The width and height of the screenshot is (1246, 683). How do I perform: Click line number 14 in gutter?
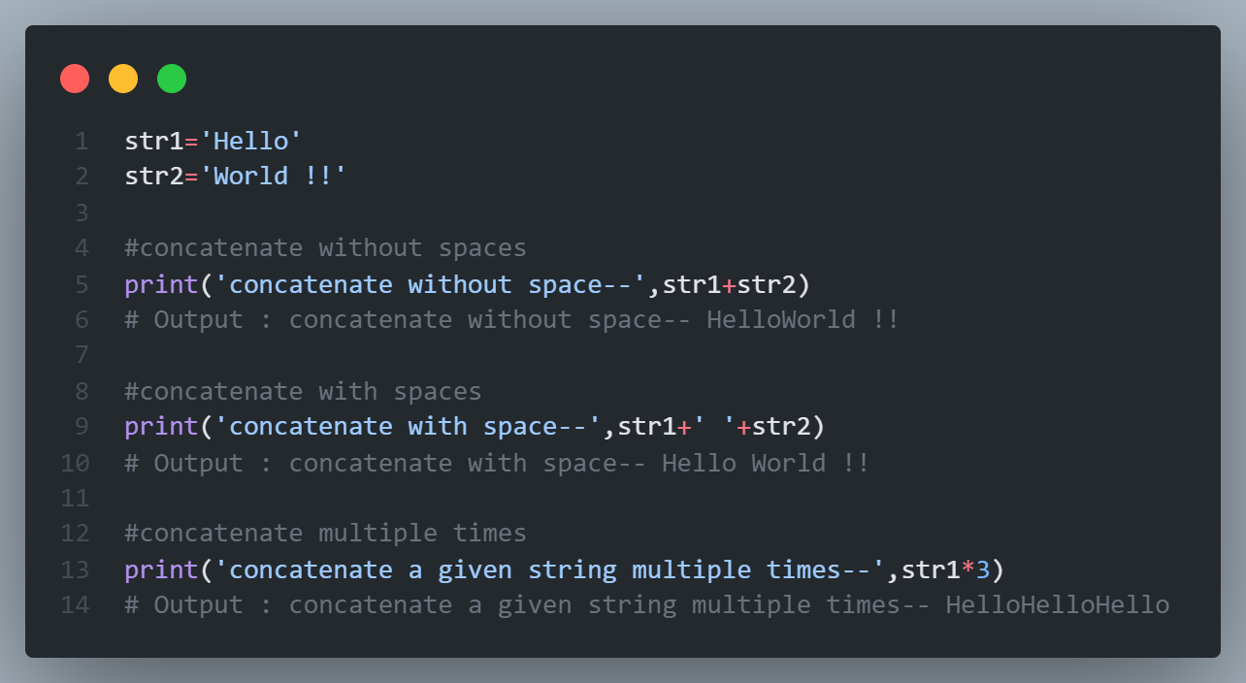(x=75, y=605)
